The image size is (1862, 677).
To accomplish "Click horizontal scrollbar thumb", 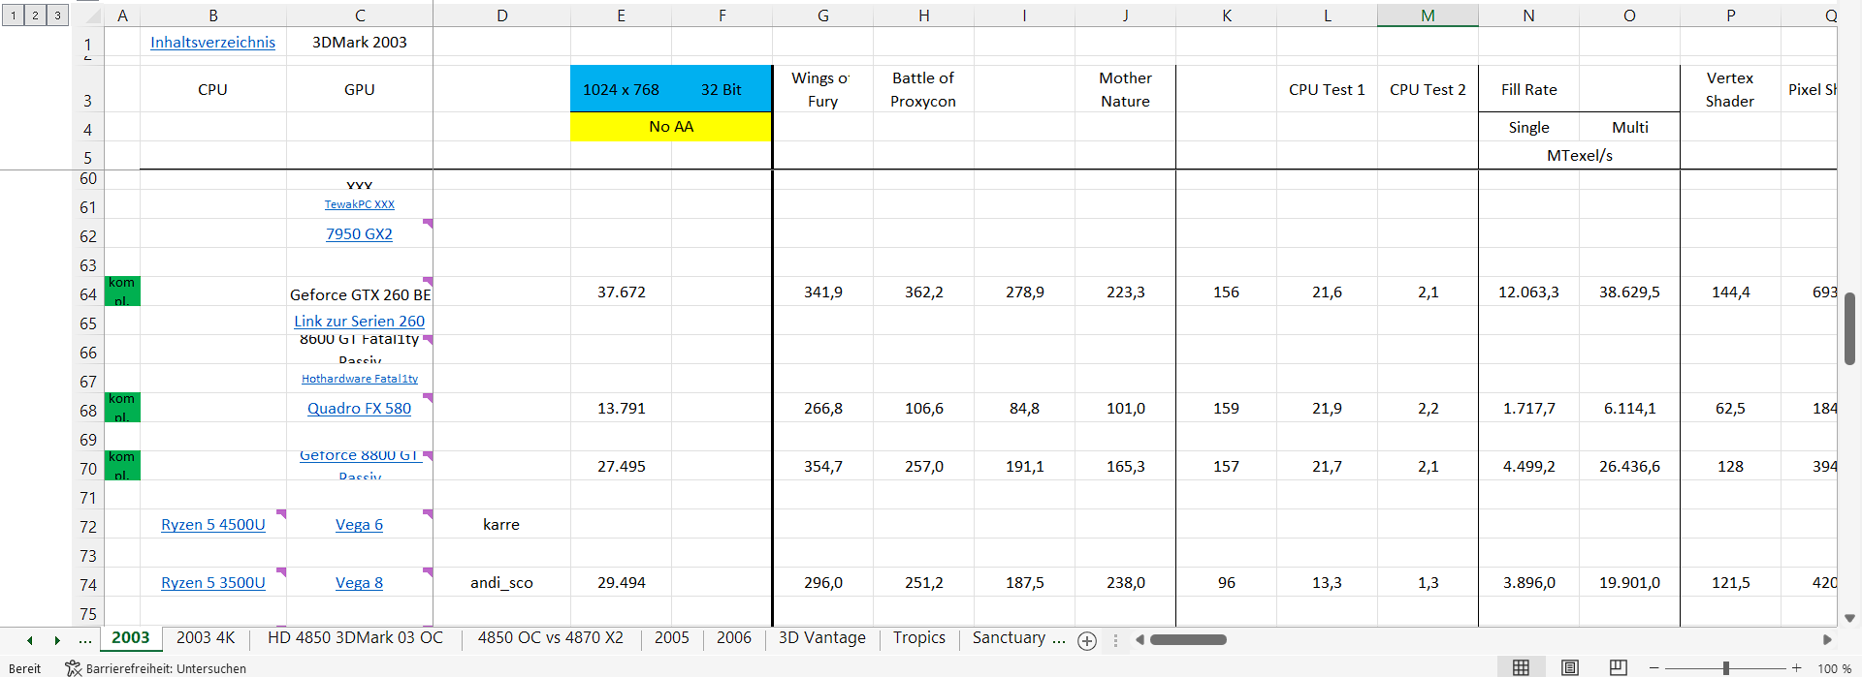I will coord(1188,639).
